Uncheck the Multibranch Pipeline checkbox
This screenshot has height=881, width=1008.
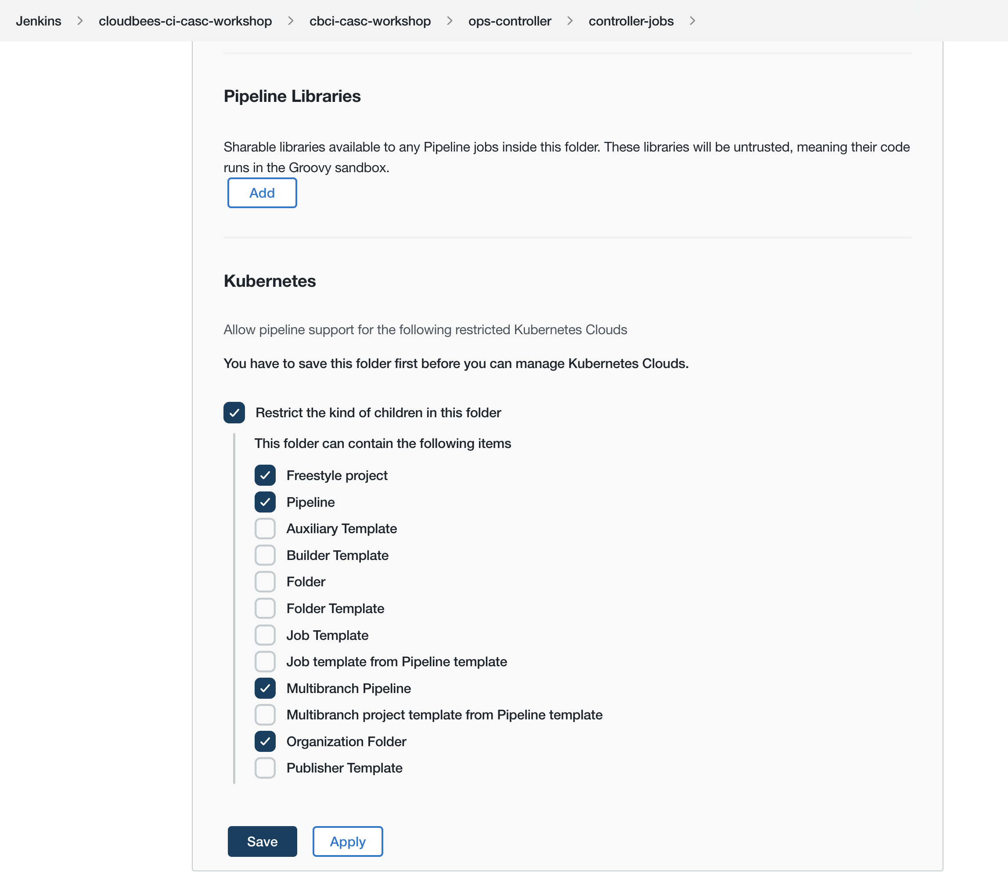pyautogui.click(x=265, y=688)
